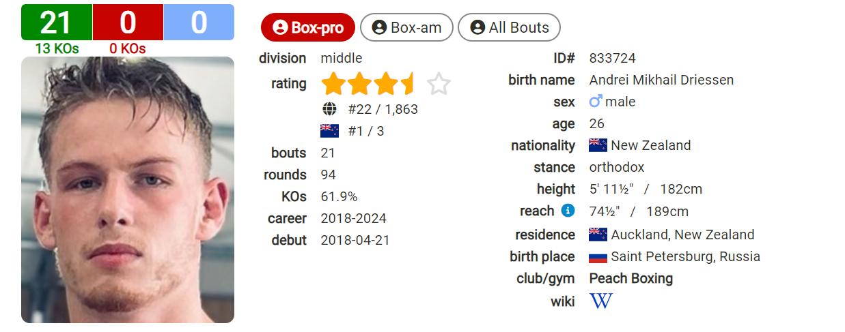Click the red 0 losses box
The height and width of the screenshot is (332, 845).
(128, 22)
